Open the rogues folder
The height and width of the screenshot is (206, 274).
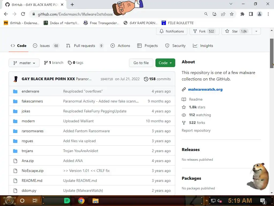coord(27,141)
